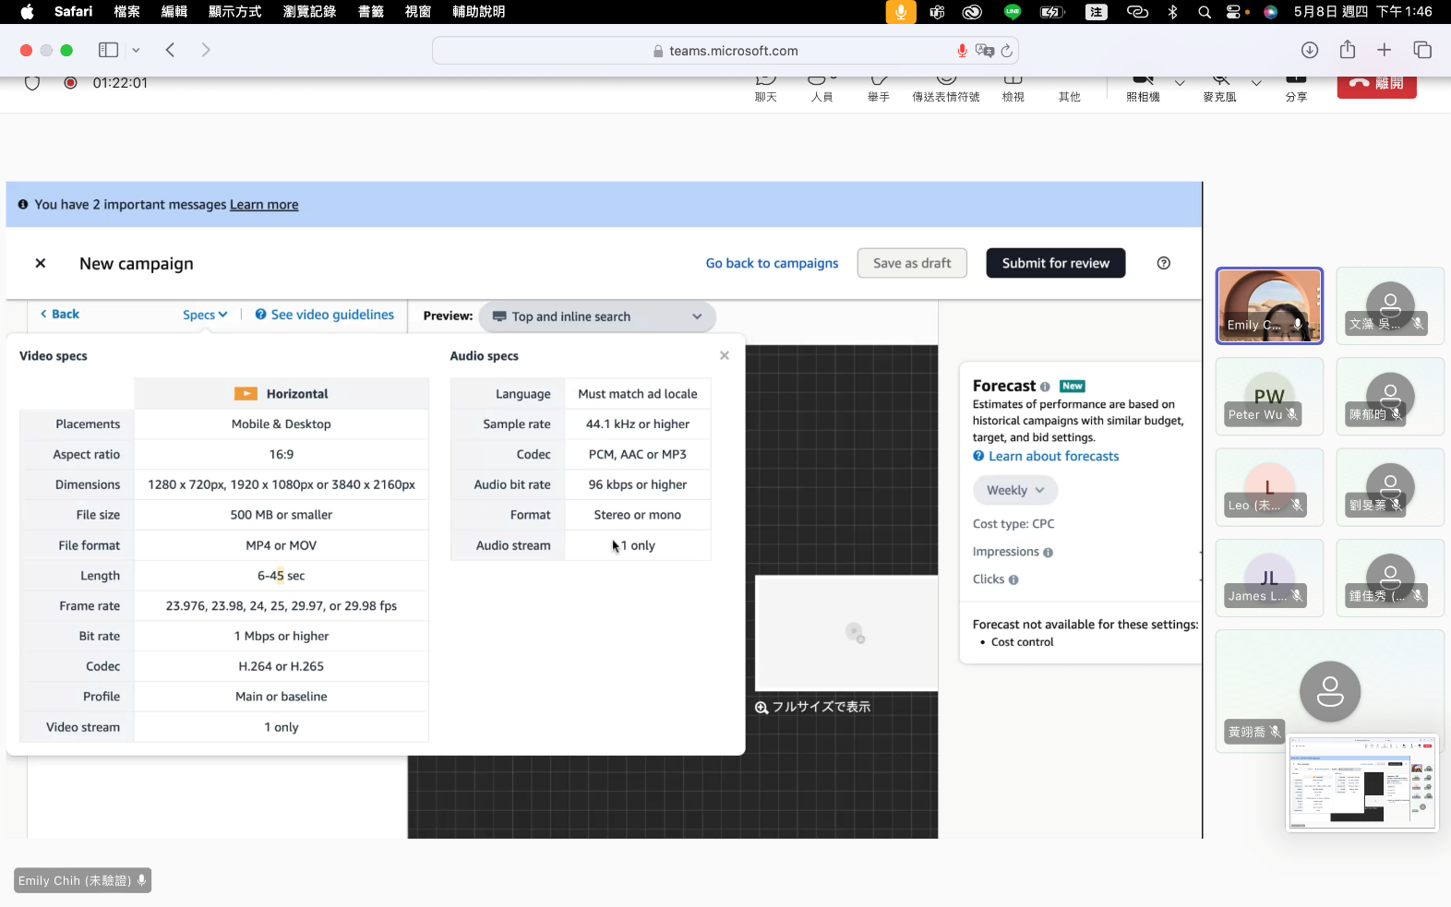The height and width of the screenshot is (907, 1451).
Task: Click the Safari share icon
Action: [1347, 50]
